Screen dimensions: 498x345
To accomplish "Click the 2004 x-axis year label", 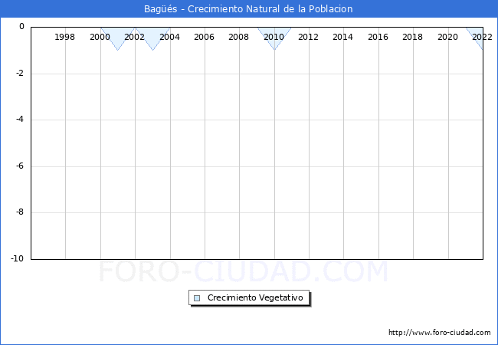I will [169, 37].
